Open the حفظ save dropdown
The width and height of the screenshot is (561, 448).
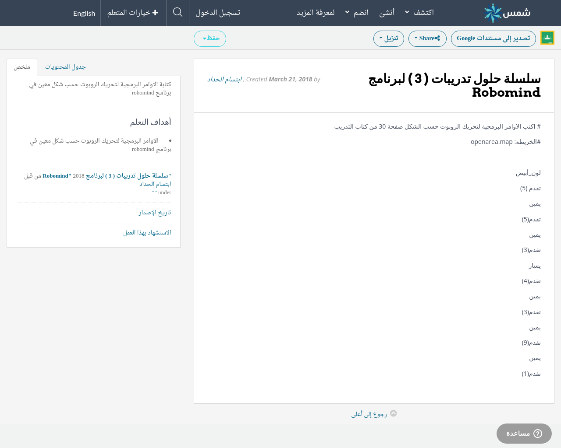(210, 38)
